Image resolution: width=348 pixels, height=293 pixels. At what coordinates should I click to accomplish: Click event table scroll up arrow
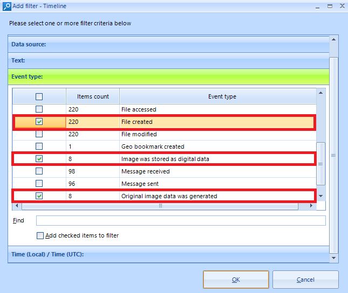click(x=320, y=93)
